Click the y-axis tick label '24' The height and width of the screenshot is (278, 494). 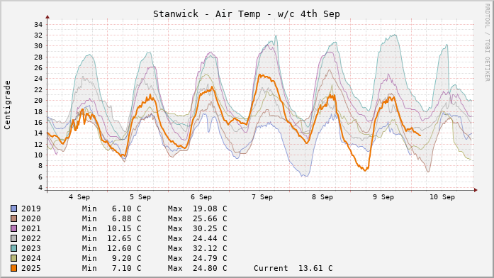(x=38, y=79)
